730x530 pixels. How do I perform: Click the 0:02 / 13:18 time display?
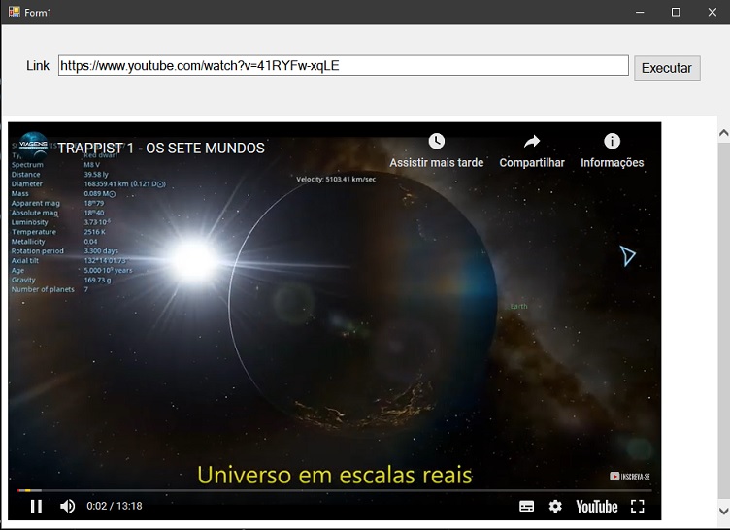click(115, 506)
